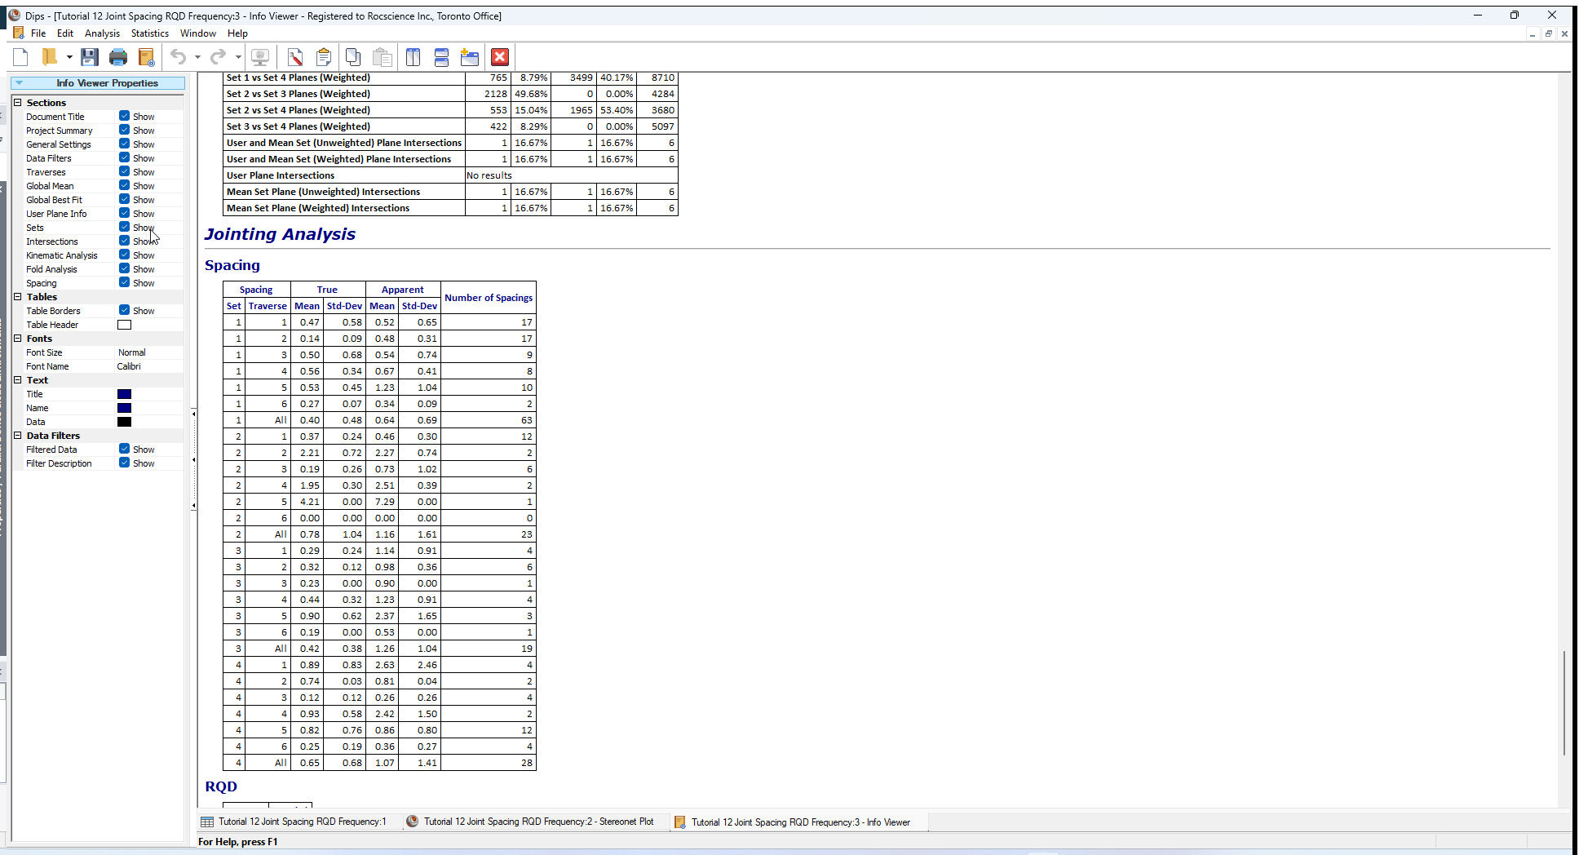
Task: Switch to the Stereonet Plot tab
Action: 537,822
